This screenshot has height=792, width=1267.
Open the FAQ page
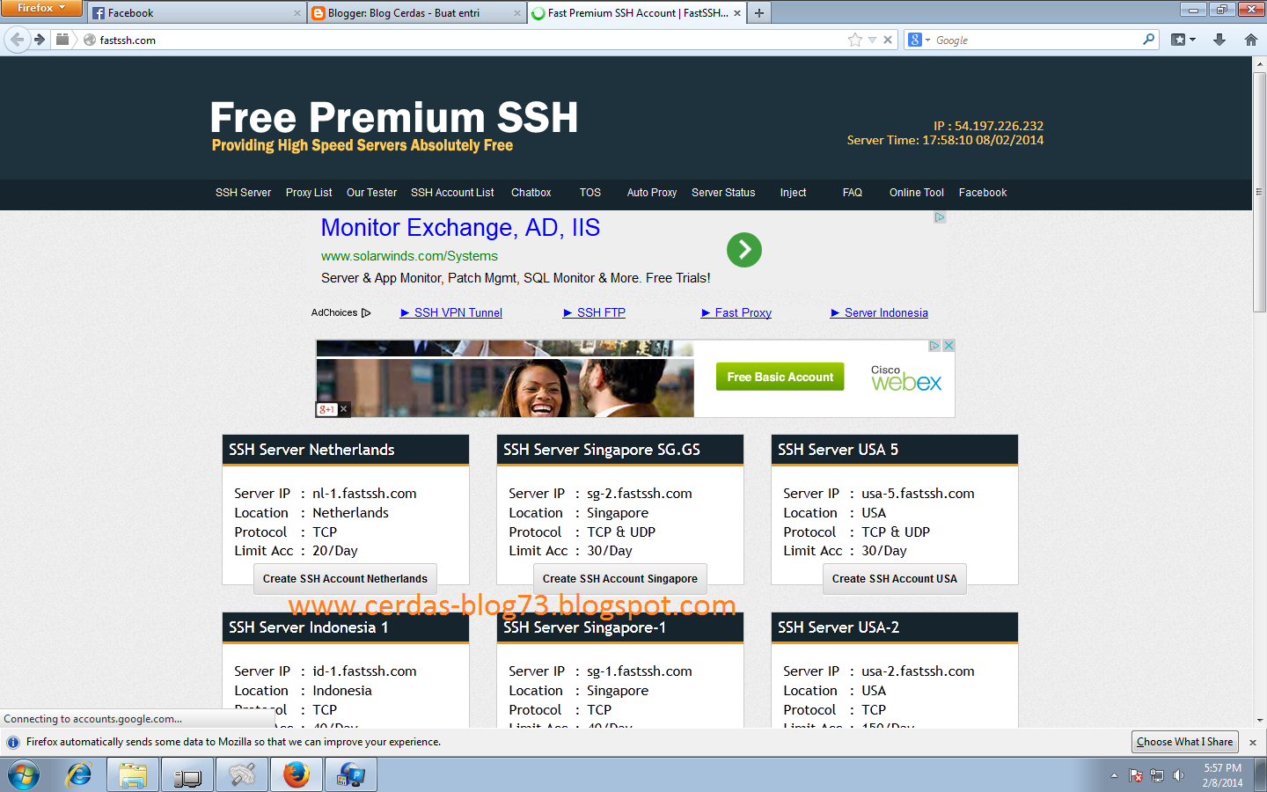point(853,193)
